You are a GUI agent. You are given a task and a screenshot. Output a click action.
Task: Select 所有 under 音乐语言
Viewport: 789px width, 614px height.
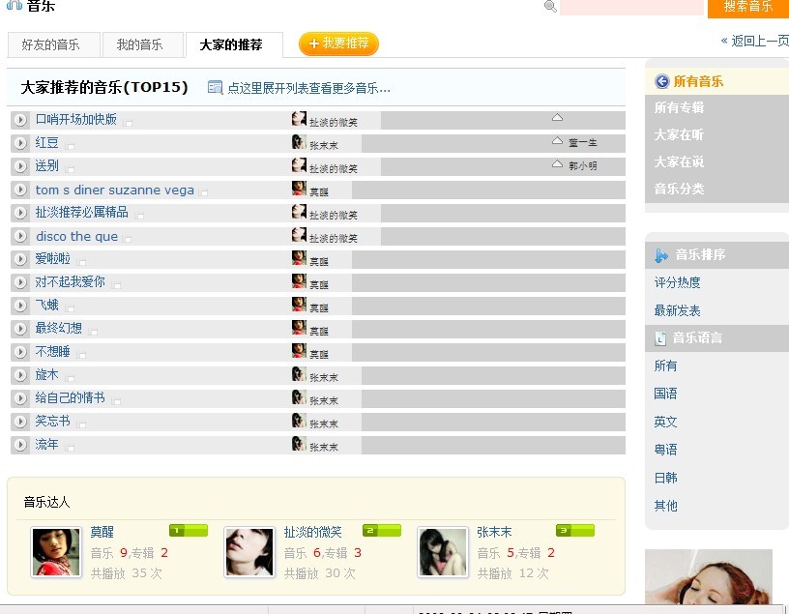[665, 365]
